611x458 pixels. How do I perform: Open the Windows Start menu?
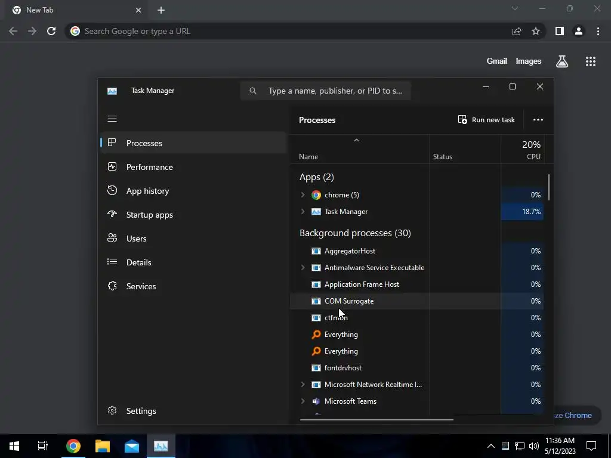(14, 446)
